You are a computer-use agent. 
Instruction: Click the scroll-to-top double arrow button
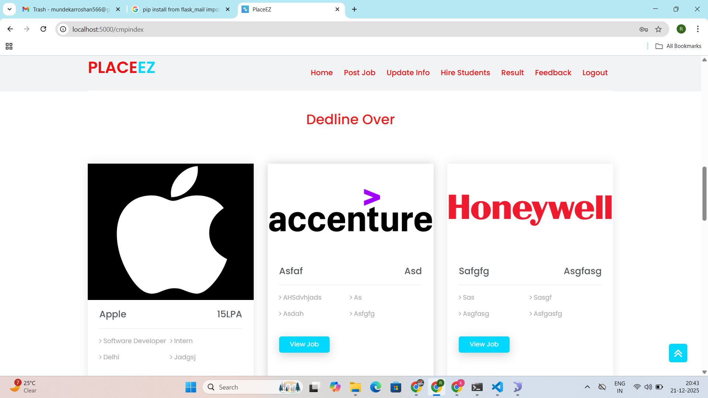point(678,353)
